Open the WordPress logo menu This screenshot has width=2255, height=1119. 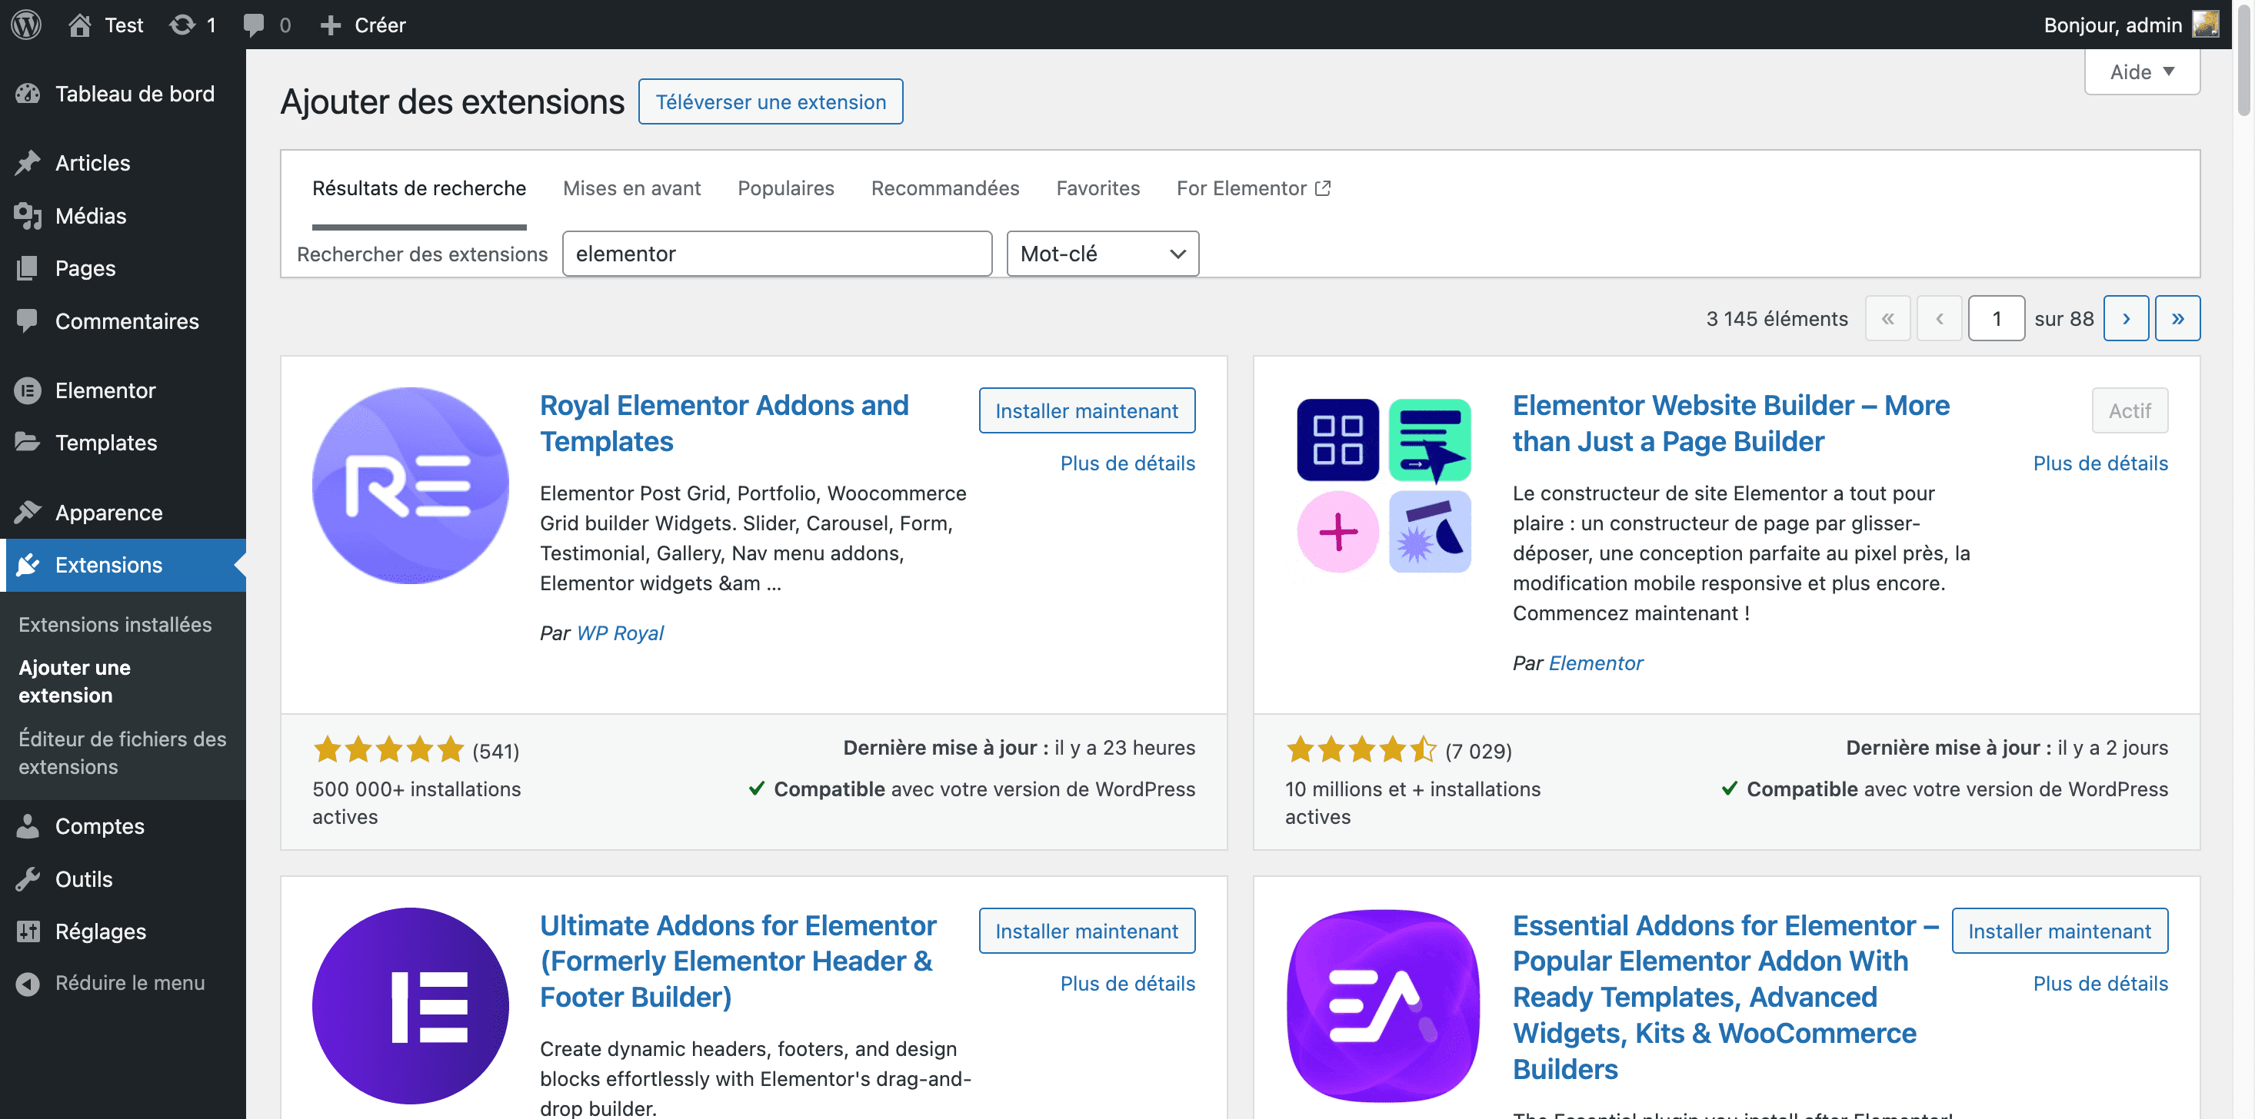tap(26, 25)
